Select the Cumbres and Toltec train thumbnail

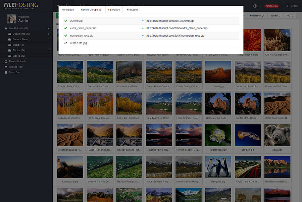129,72
